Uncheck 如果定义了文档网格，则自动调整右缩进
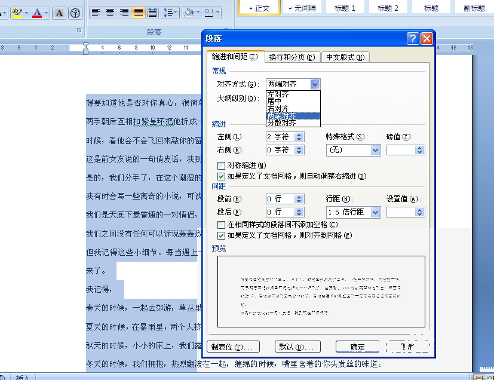494x380 pixels. pos(221,176)
